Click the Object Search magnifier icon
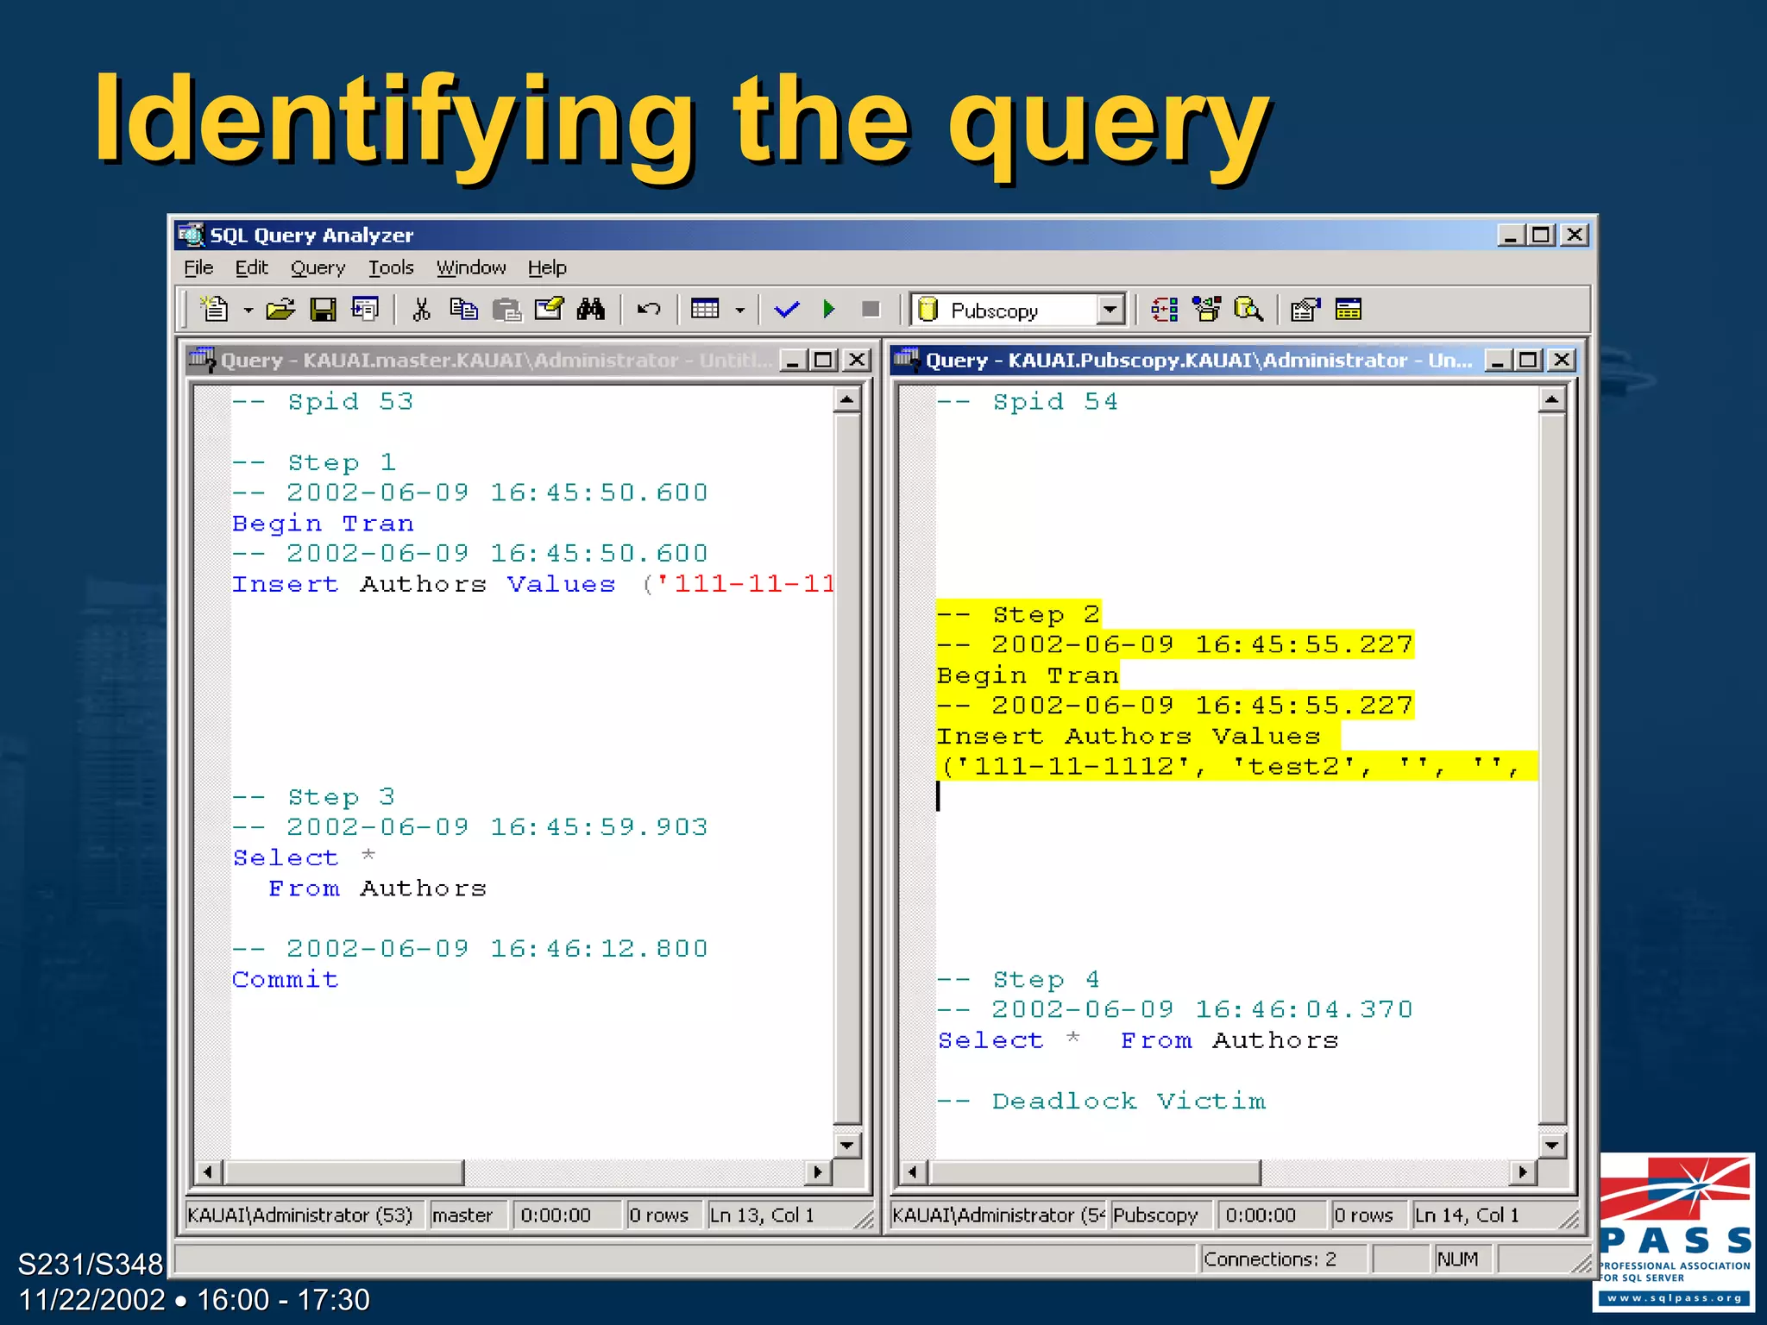This screenshot has height=1325, width=1767. click(1248, 309)
